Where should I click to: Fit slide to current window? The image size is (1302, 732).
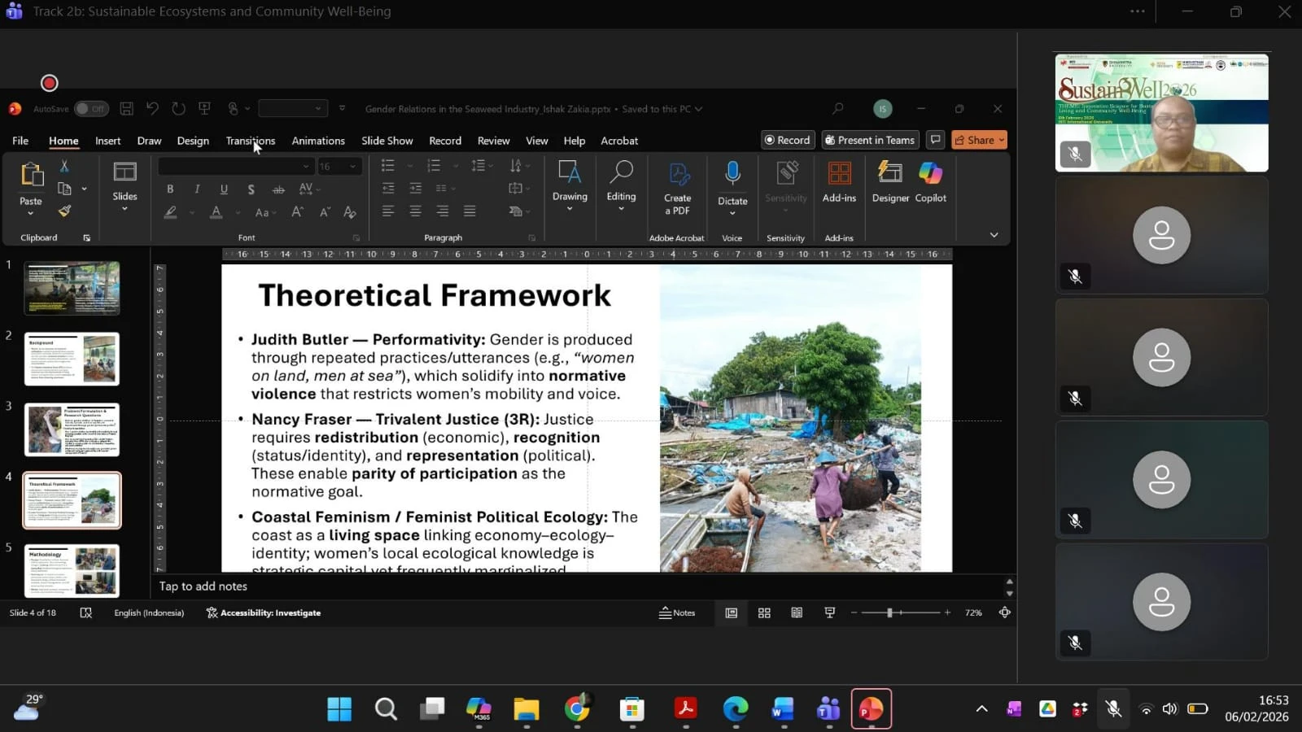click(x=1005, y=612)
